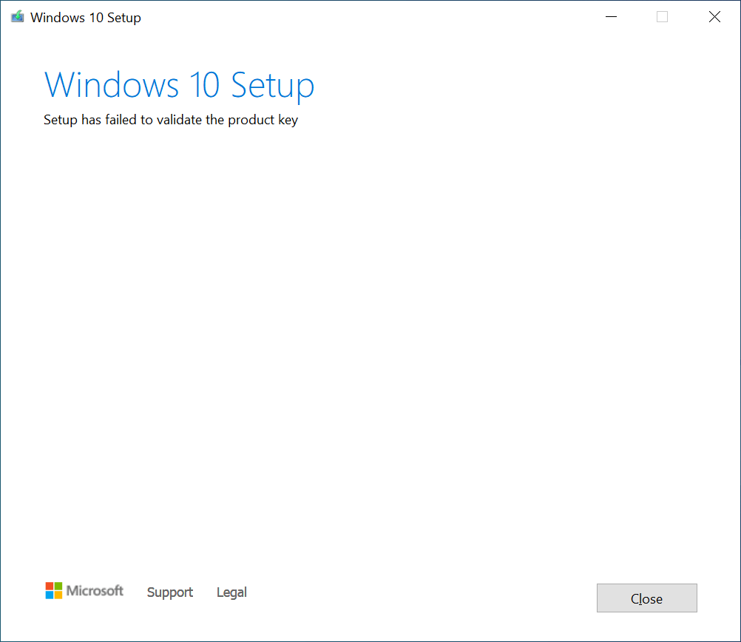This screenshot has width=741, height=642.
Task: Click the disabled maximize button
Action: coord(662,17)
